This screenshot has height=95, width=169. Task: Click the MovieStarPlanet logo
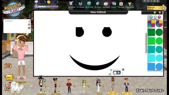coord(14,9)
